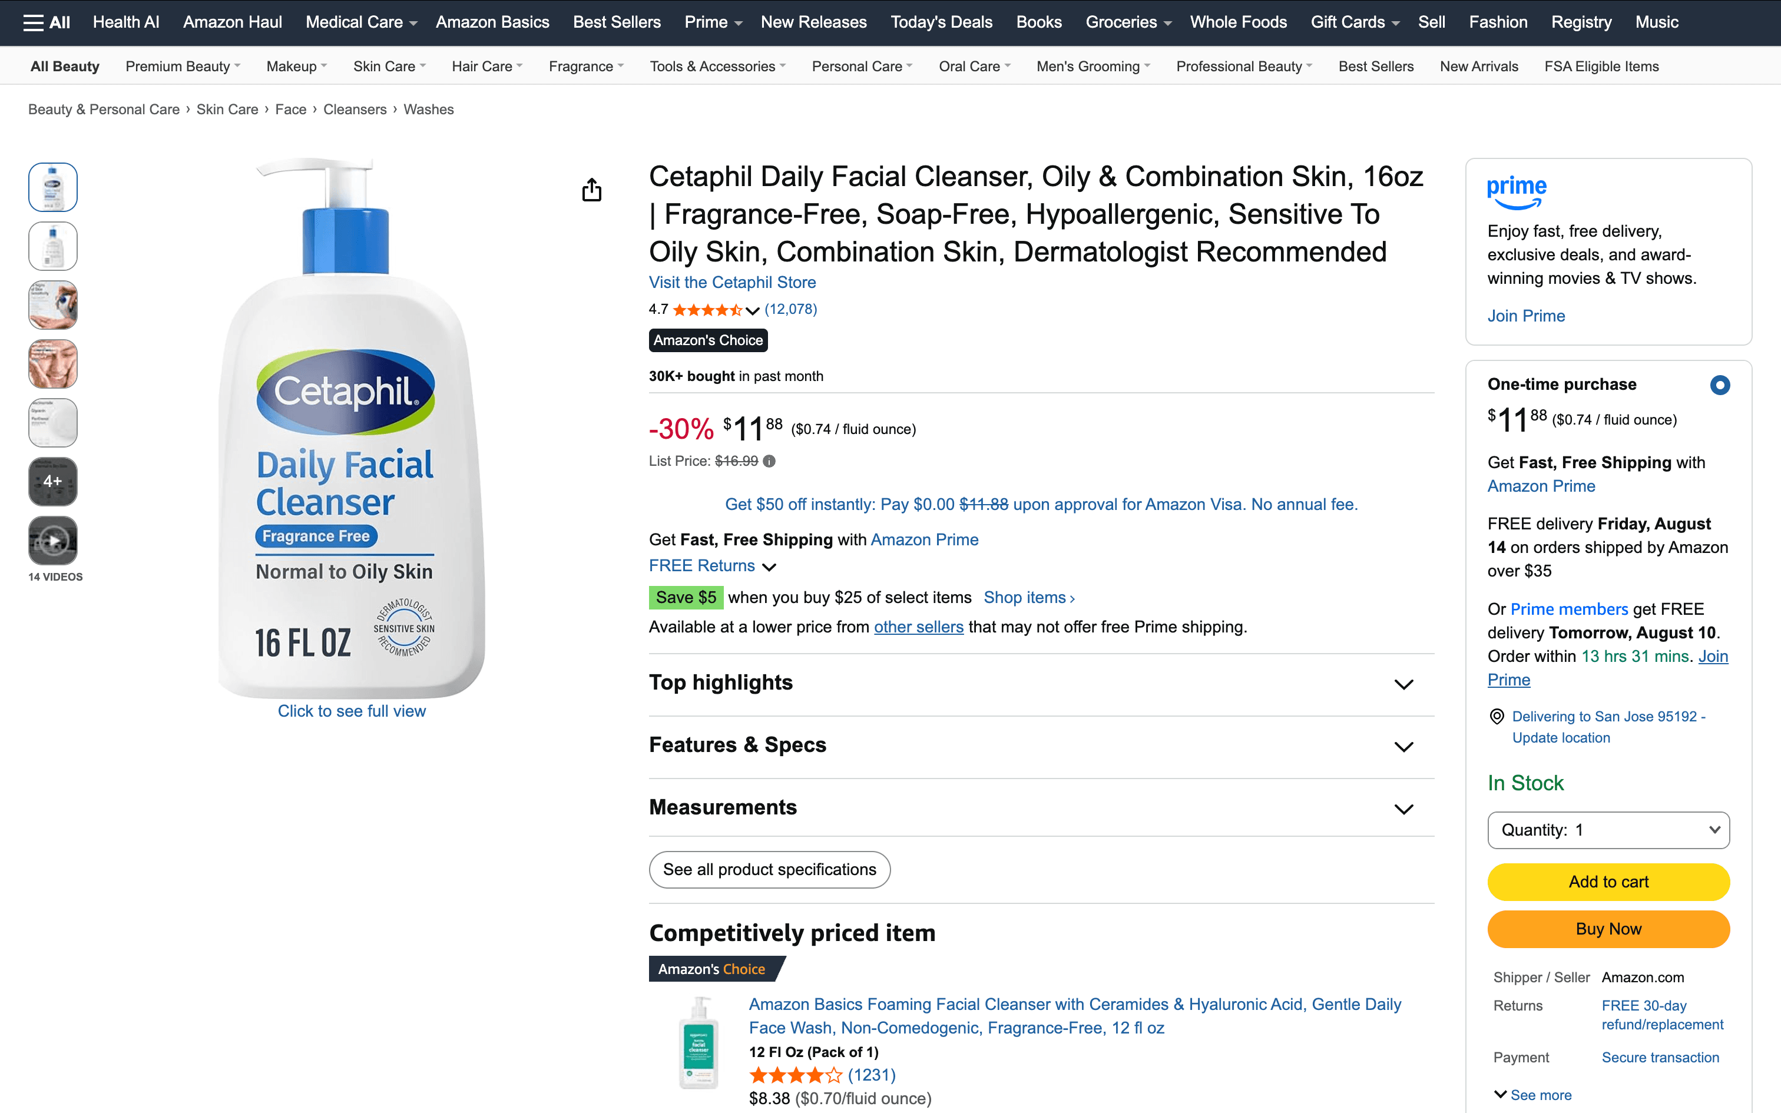Screen dimensions: 1781x1113
Task: Open the Skin Care category menu
Action: point(389,66)
